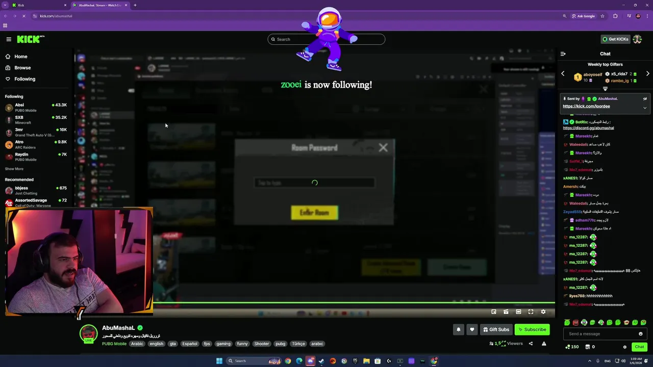
Task: Share the stream via the share icon
Action: (x=531, y=344)
